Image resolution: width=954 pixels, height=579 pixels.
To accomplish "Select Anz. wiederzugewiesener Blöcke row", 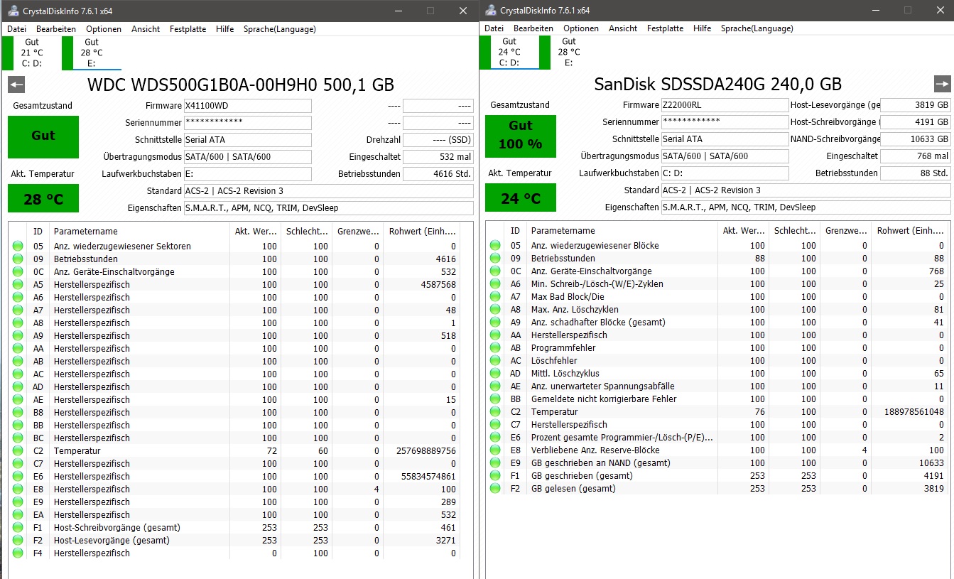I will point(717,246).
